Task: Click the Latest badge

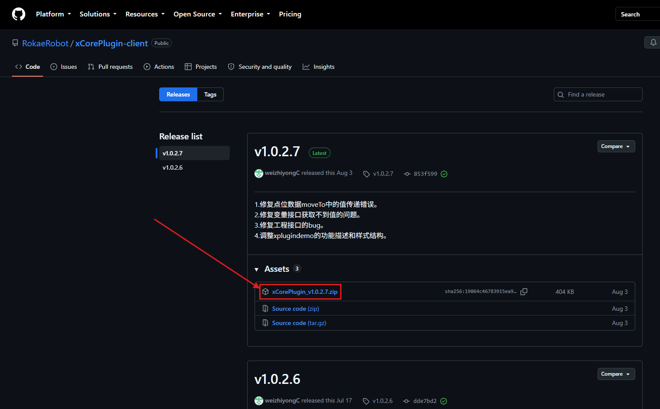Action: click(320, 153)
